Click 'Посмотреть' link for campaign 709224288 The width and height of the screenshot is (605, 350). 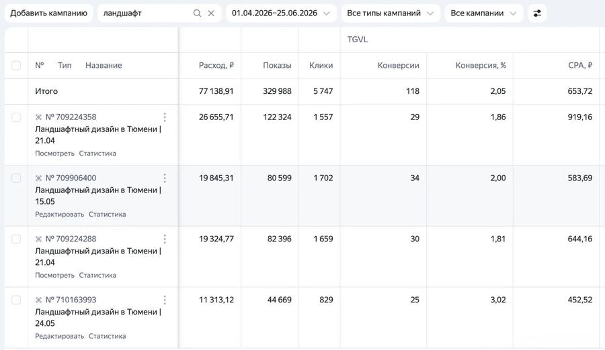(x=55, y=275)
